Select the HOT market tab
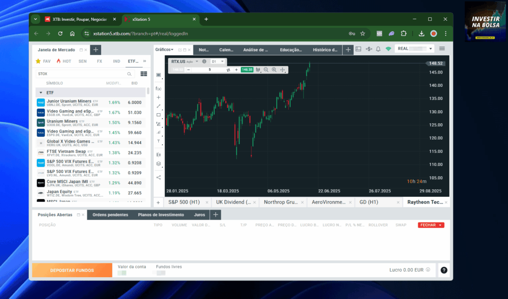The height and width of the screenshot is (299, 508). 64,61
